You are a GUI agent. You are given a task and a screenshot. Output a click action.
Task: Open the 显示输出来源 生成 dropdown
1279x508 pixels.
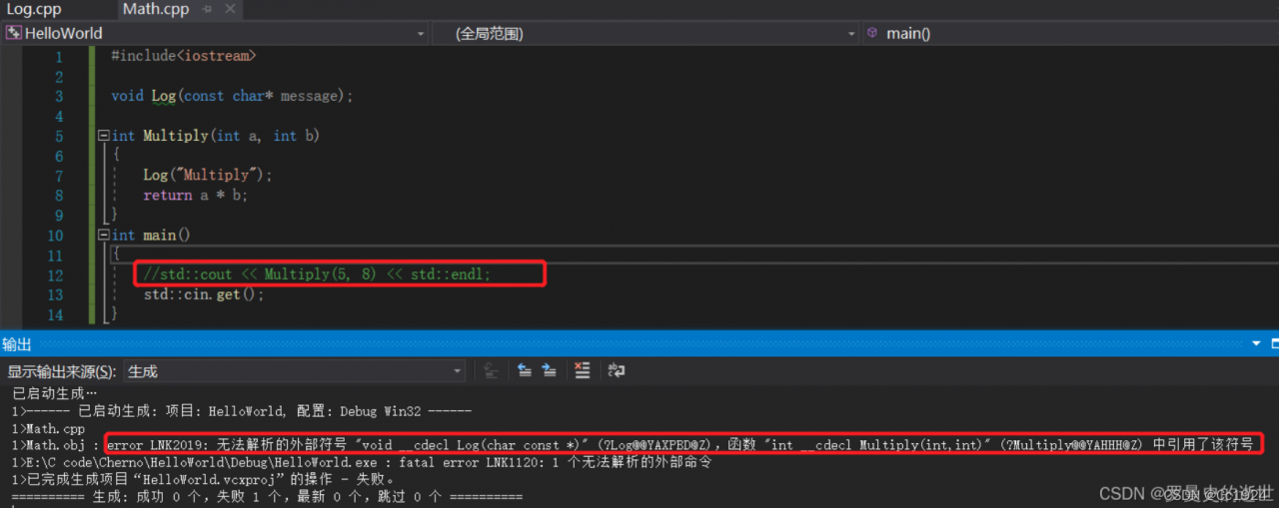(x=295, y=371)
